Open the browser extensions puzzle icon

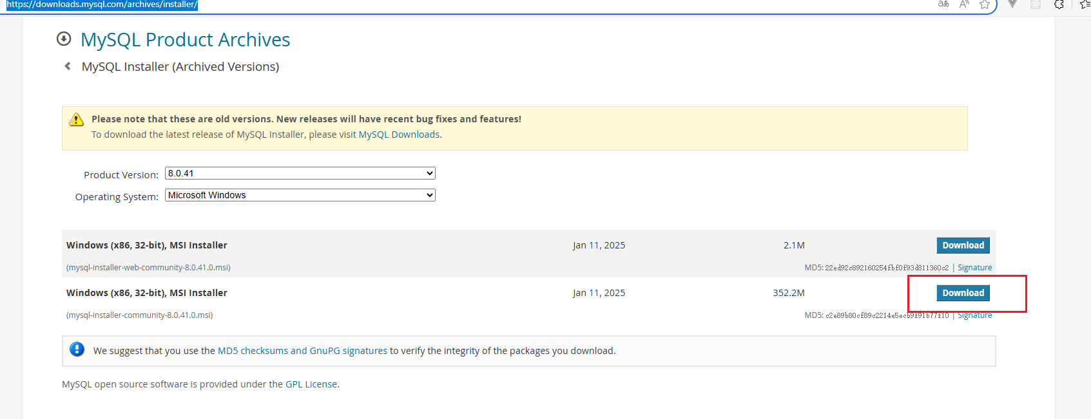click(1059, 5)
